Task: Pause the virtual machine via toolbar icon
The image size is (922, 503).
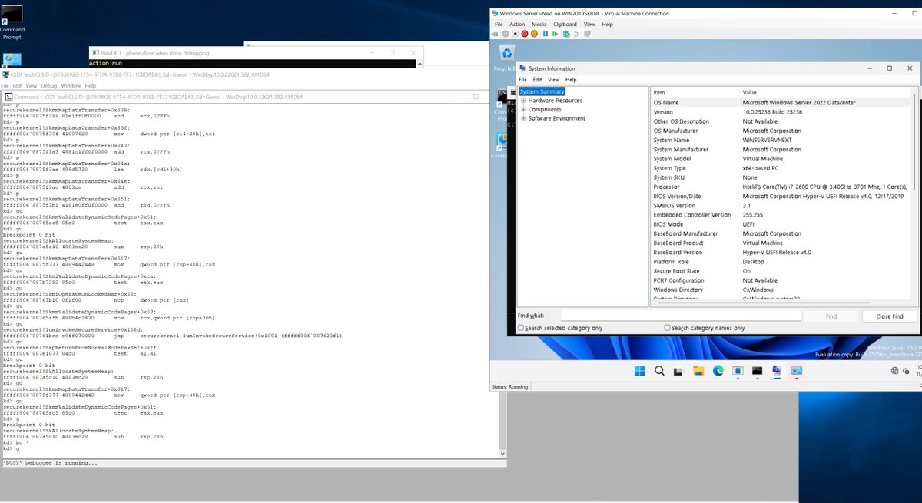Action: (546, 34)
